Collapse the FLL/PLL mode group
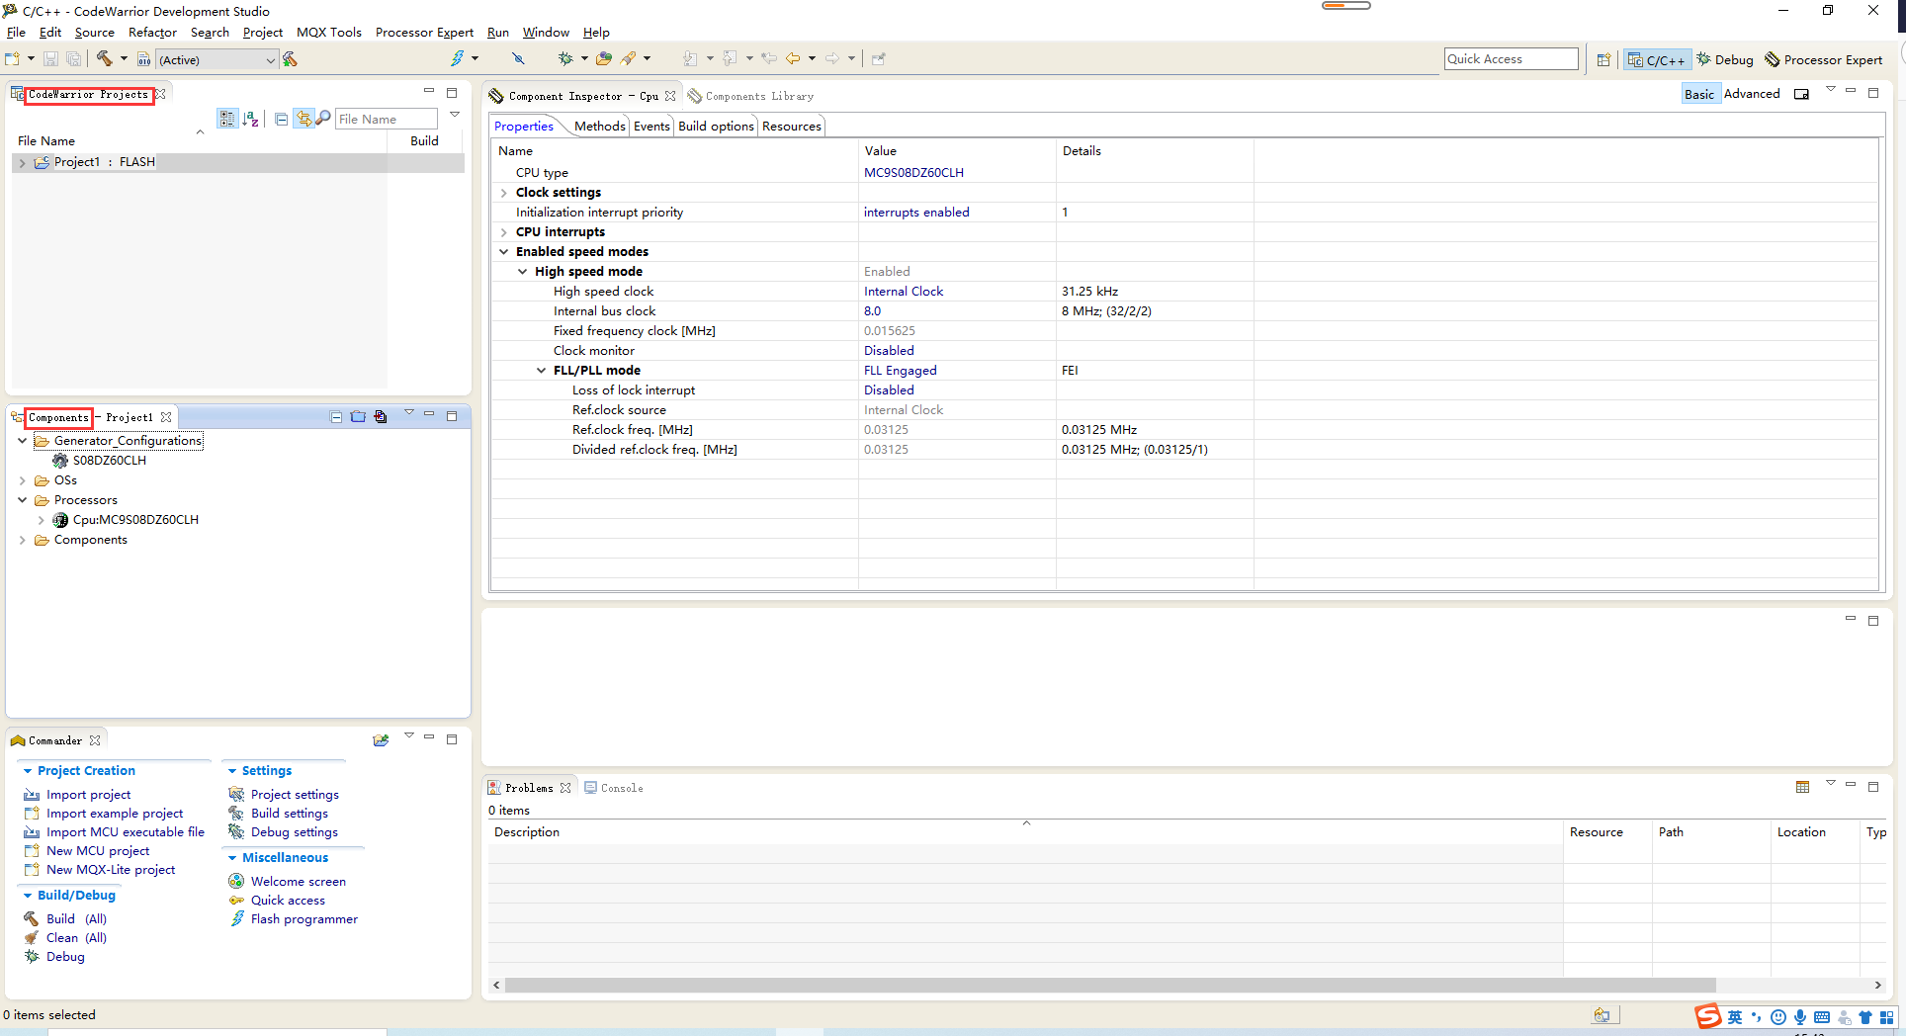1906x1036 pixels. click(x=542, y=371)
